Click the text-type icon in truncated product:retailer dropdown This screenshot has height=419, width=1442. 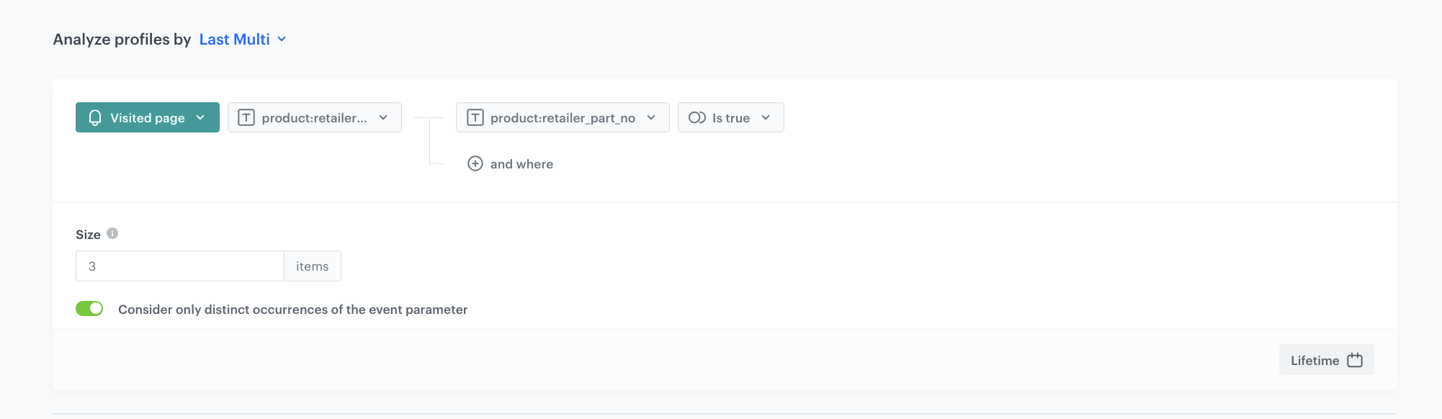click(246, 118)
